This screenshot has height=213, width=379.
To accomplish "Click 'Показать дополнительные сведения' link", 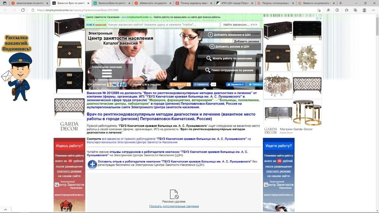I will point(174,206).
